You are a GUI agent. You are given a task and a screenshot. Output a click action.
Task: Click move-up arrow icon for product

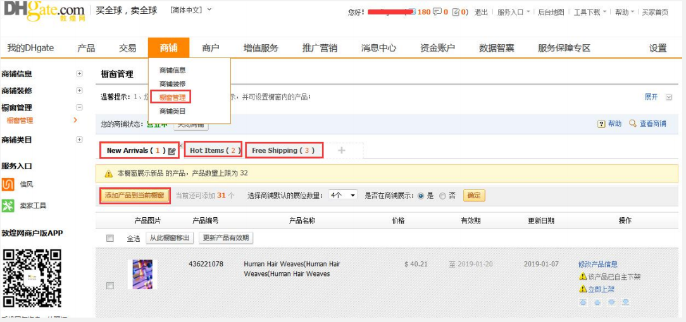tap(597, 302)
